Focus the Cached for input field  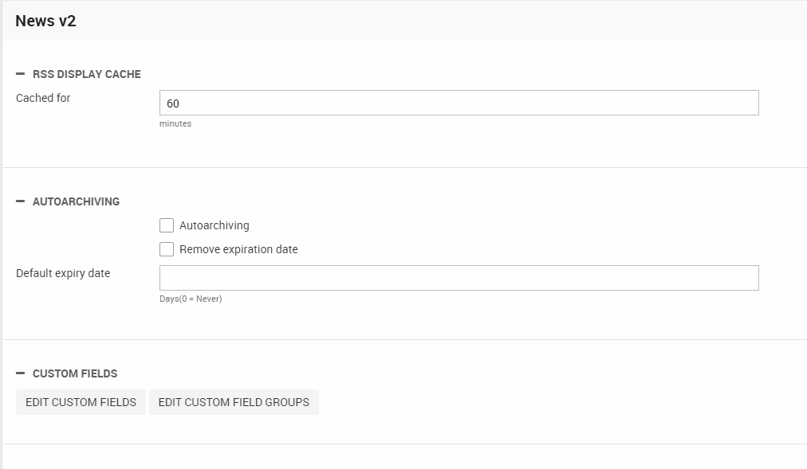[x=459, y=103]
